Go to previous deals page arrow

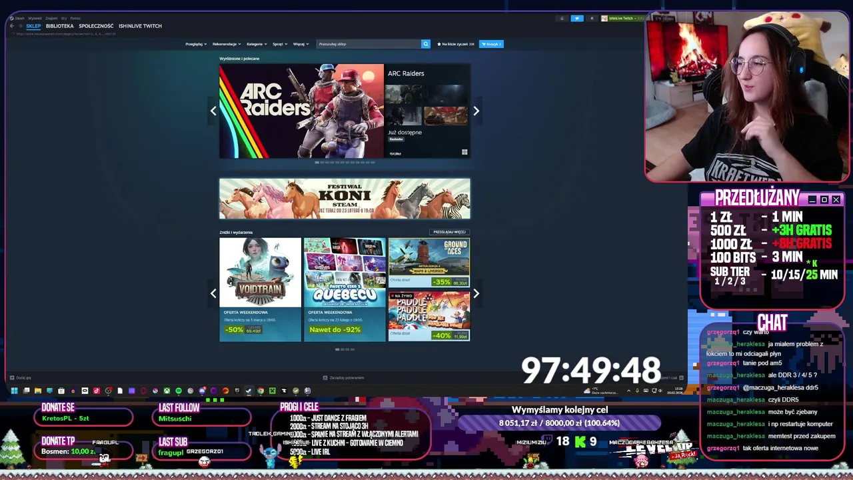[x=213, y=293]
